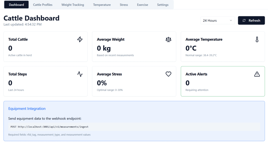This screenshot has width=268, height=153.
Task: Select the Dashboard tab
Action: point(16,5)
